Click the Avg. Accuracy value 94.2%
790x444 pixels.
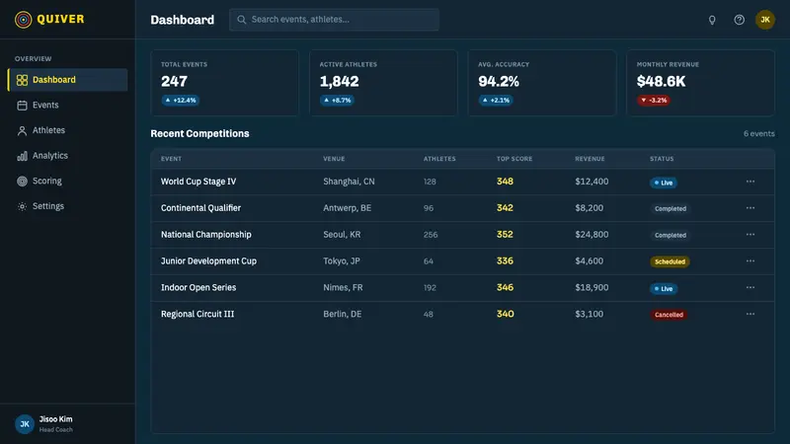coord(499,81)
